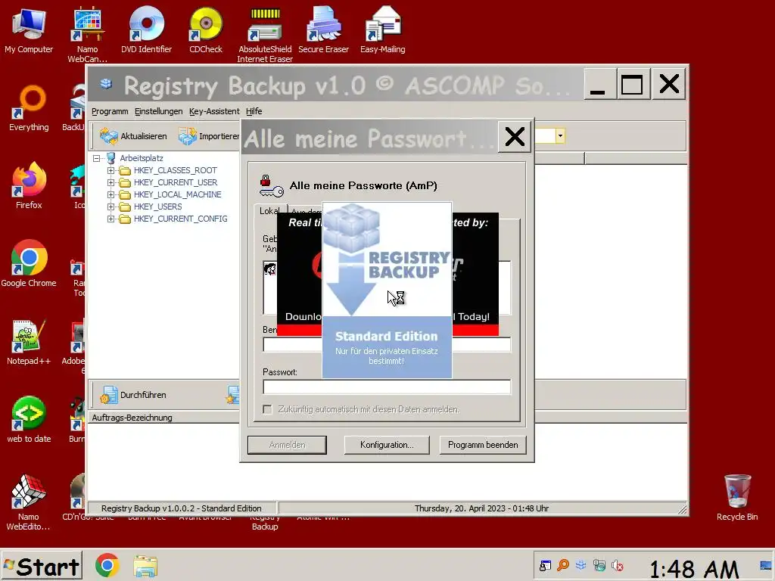This screenshot has width=775, height=581.
Task: Open file explorer taskbar icon
Action: [146, 566]
